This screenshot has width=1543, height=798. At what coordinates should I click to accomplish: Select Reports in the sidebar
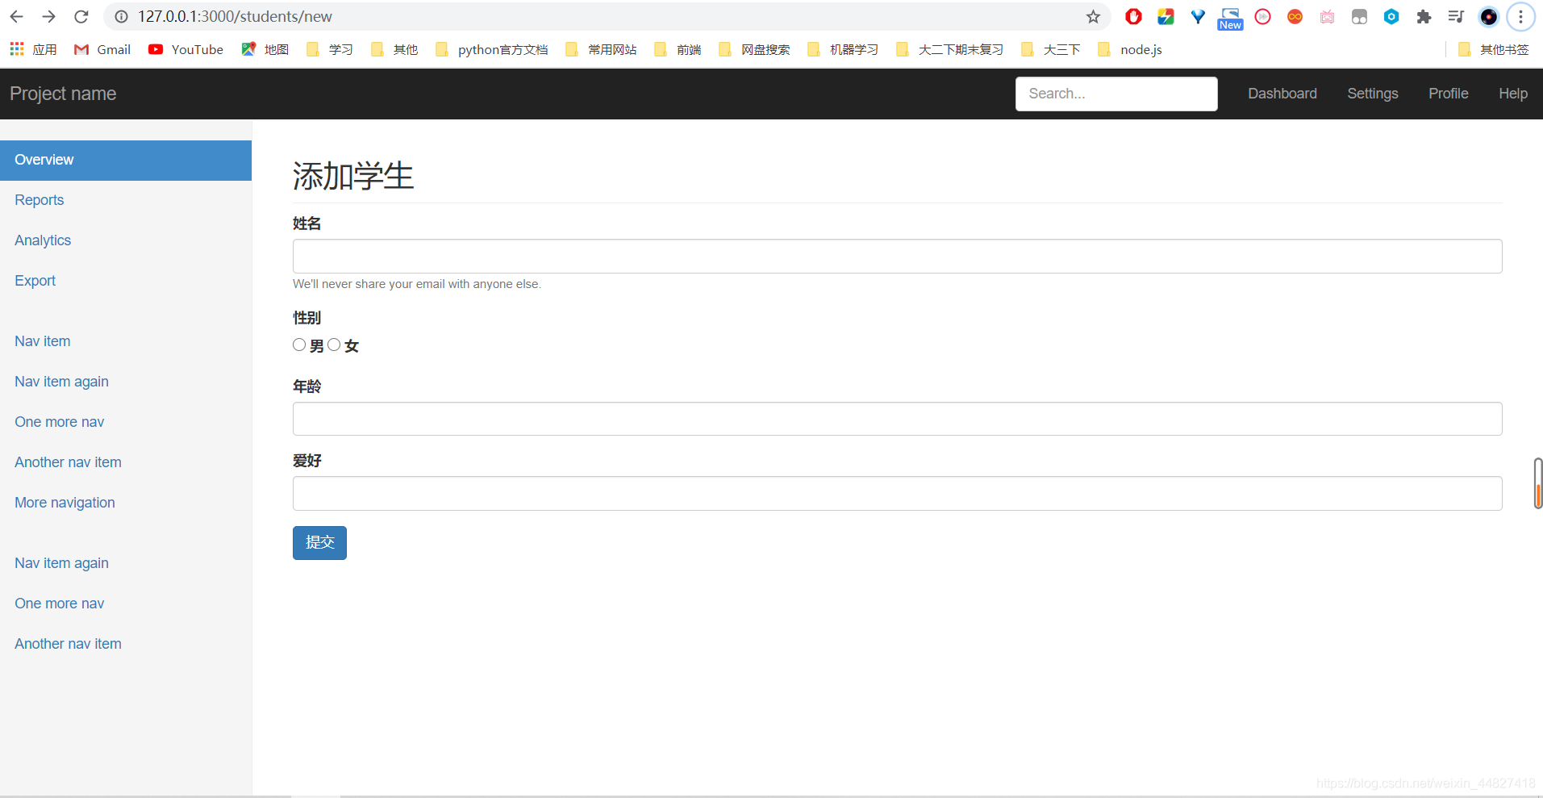tap(39, 200)
